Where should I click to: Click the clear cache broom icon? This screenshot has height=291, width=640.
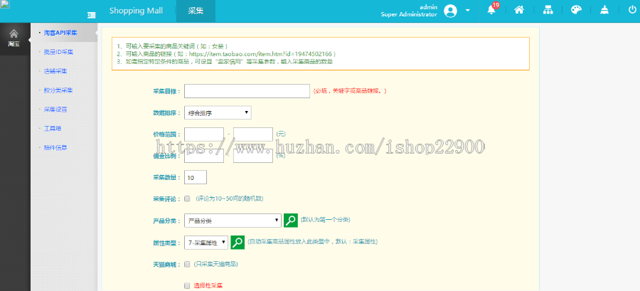point(604,10)
